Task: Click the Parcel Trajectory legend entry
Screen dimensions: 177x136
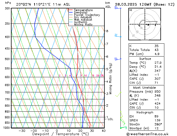Action: click(84, 15)
